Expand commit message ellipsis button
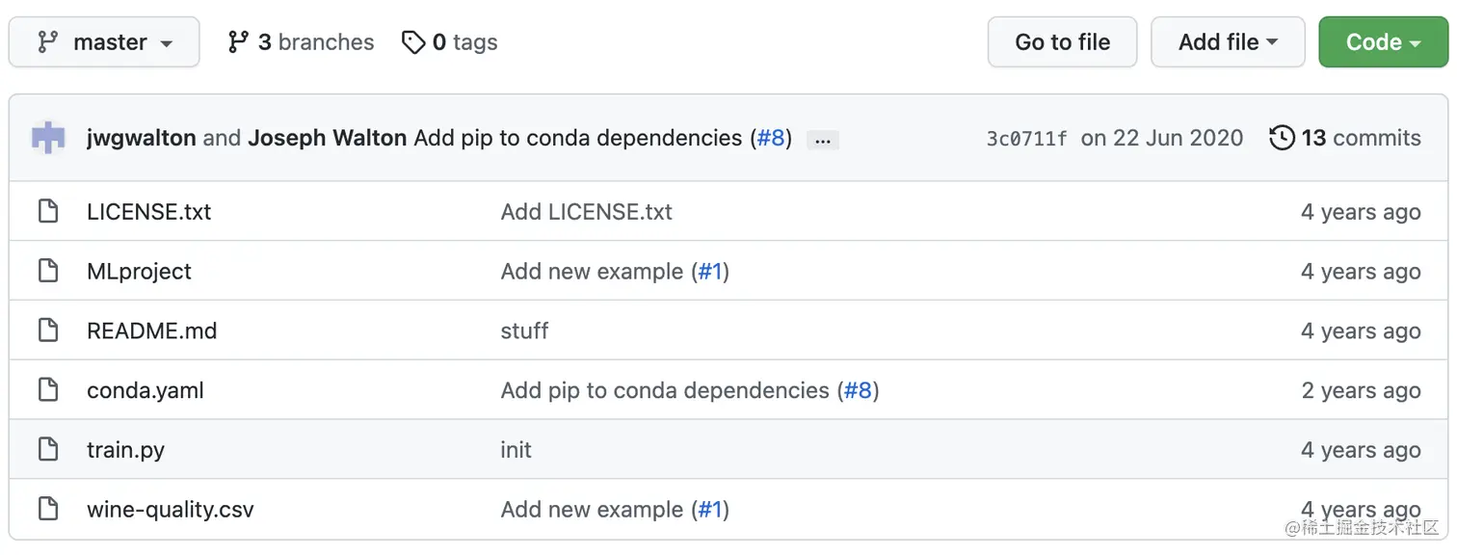This screenshot has width=1457, height=555. pyautogui.click(x=822, y=140)
